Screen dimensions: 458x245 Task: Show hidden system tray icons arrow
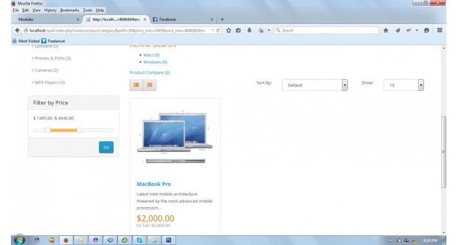point(391,240)
